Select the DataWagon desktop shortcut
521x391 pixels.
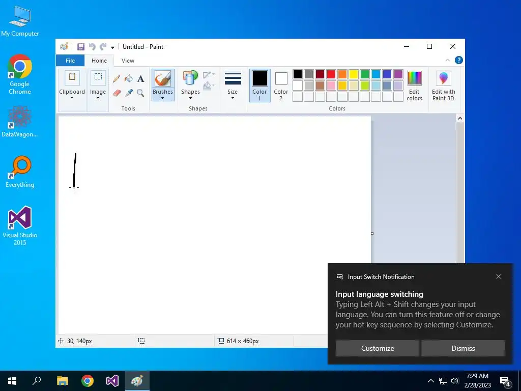pos(20,122)
